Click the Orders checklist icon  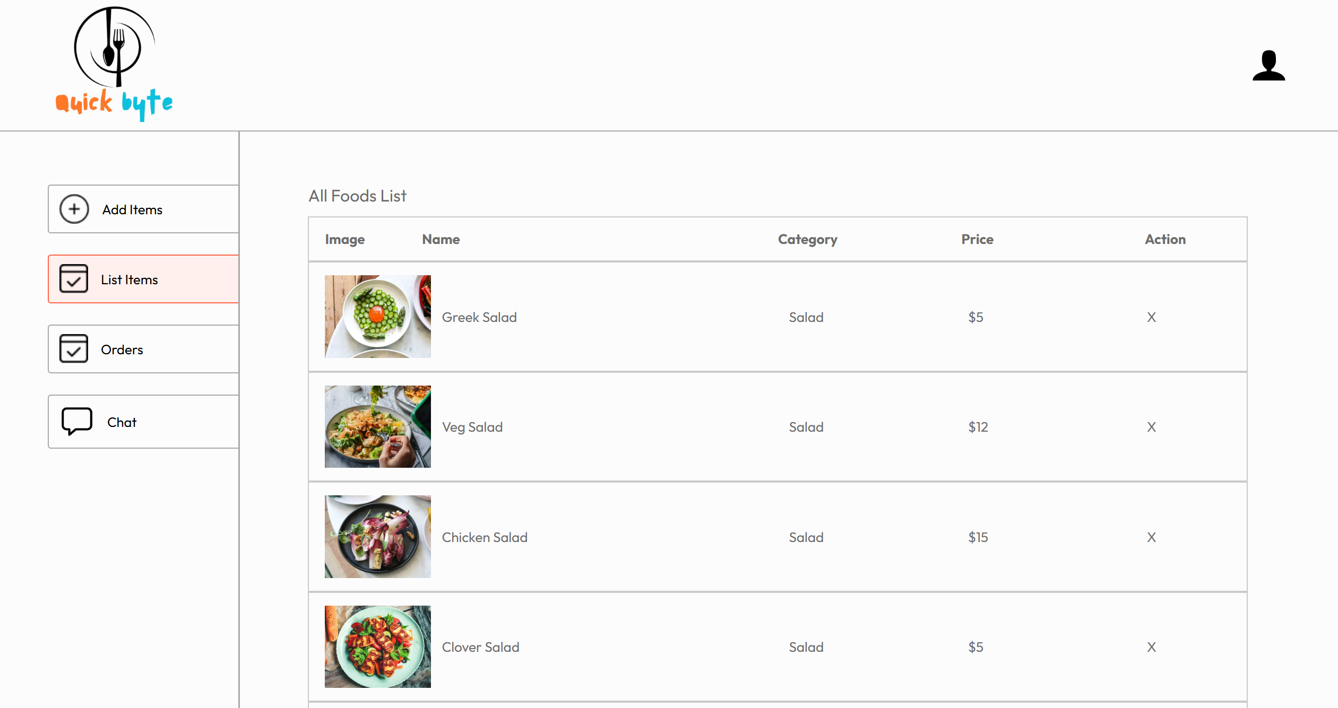tap(74, 348)
